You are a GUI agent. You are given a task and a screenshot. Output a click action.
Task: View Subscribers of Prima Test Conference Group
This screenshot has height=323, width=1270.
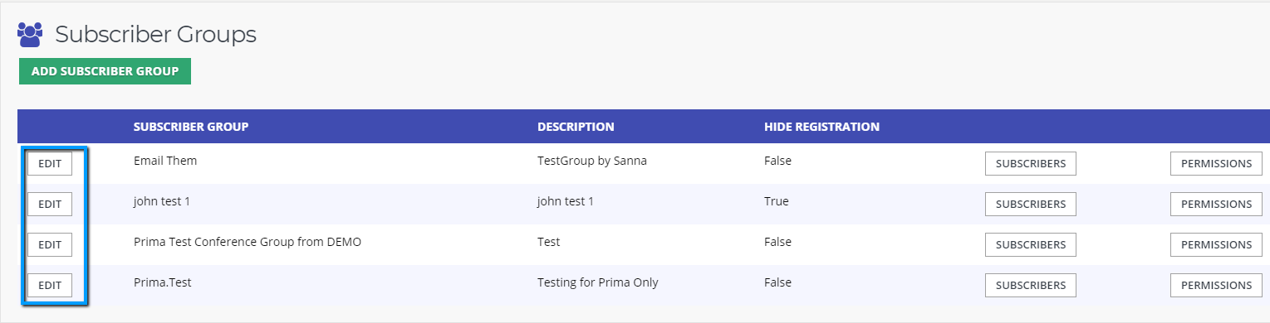pos(1031,244)
